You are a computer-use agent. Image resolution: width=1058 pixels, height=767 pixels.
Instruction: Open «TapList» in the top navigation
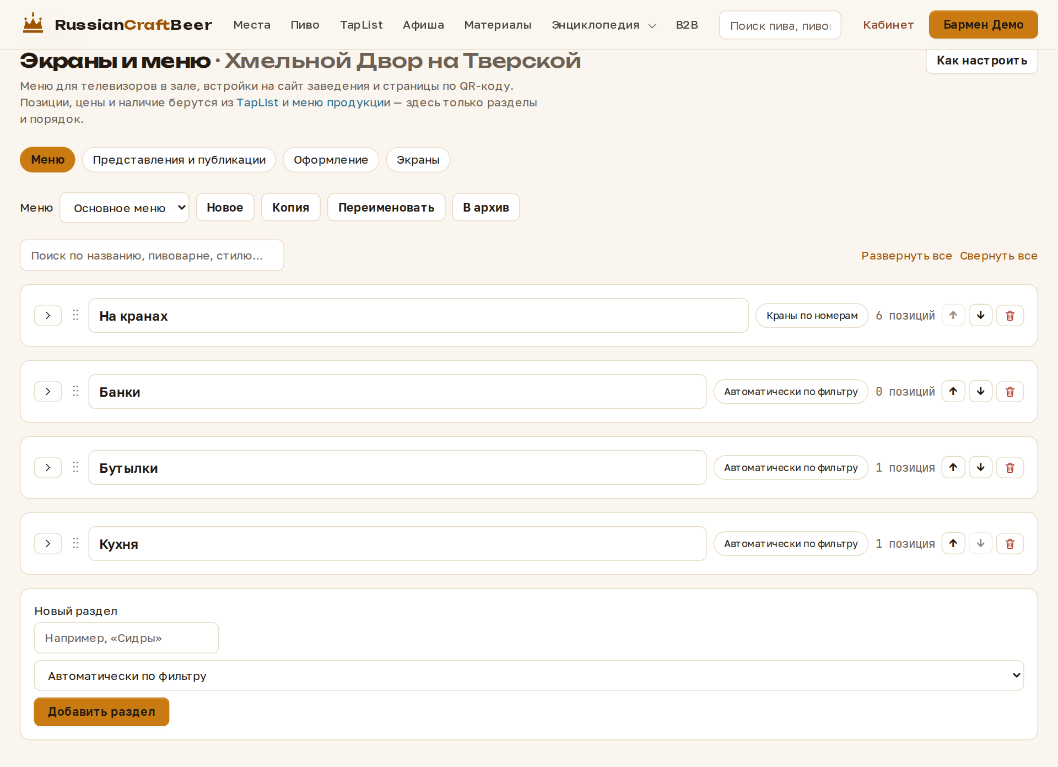pyautogui.click(x=361, y=25)
